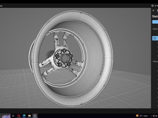Click the battery icon in system tray
This screenshot has width=158, height=118.
point(156,116)
